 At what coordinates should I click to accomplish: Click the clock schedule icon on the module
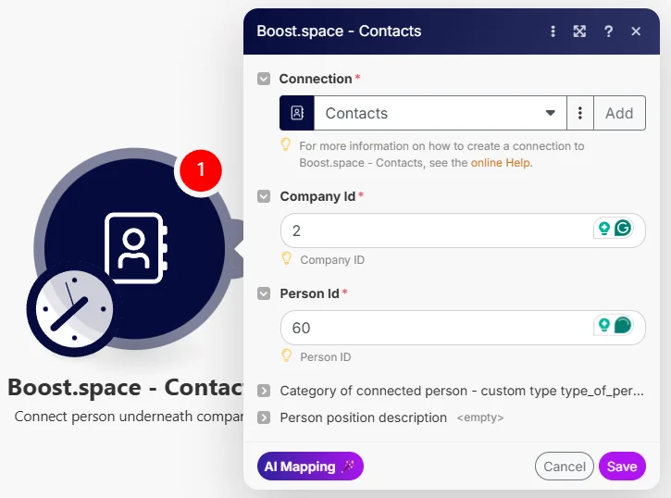[x=74, y=309]
